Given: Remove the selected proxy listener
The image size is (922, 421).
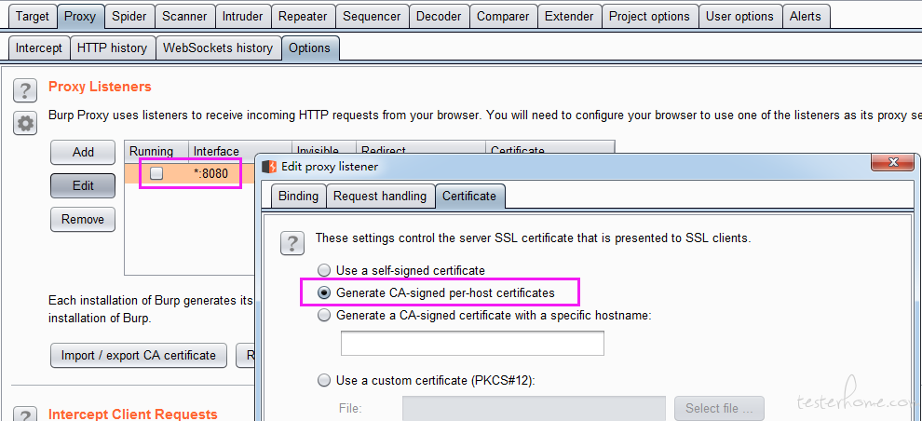Looking at the screenshot, I should 83,219.
